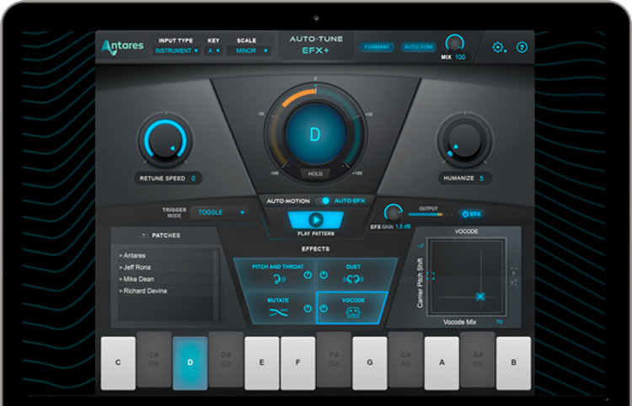Click the Hold button under the pitch display
This screenshot has height=406, width=632.
click(x=316, y=174)
